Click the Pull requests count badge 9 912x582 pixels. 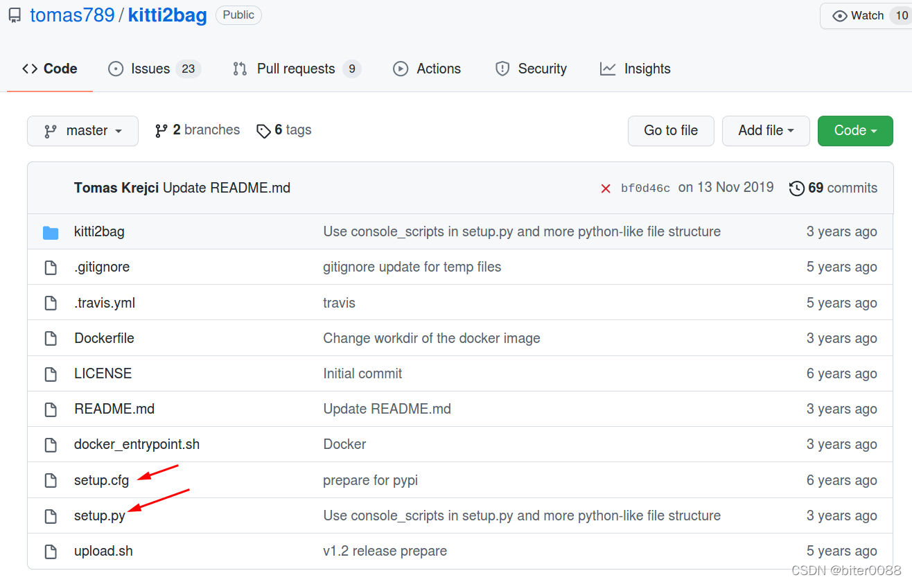coord(352,69)
